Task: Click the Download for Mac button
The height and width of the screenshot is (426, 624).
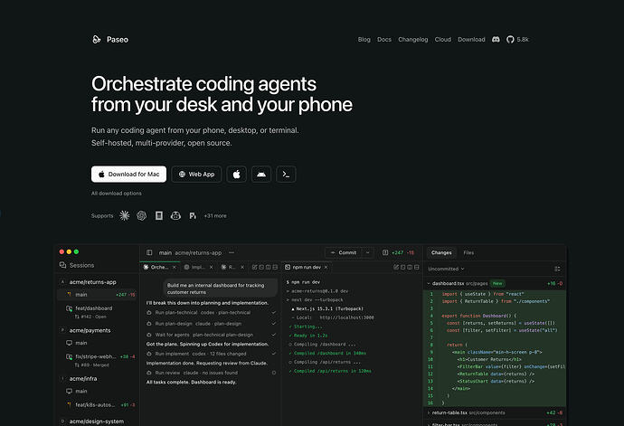Action: click(x=129, y=175)
